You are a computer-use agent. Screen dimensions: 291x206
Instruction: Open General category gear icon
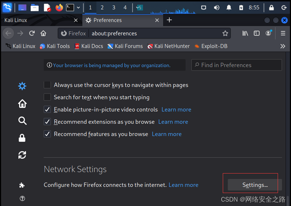pyautogui.click(x=22, y=86)
